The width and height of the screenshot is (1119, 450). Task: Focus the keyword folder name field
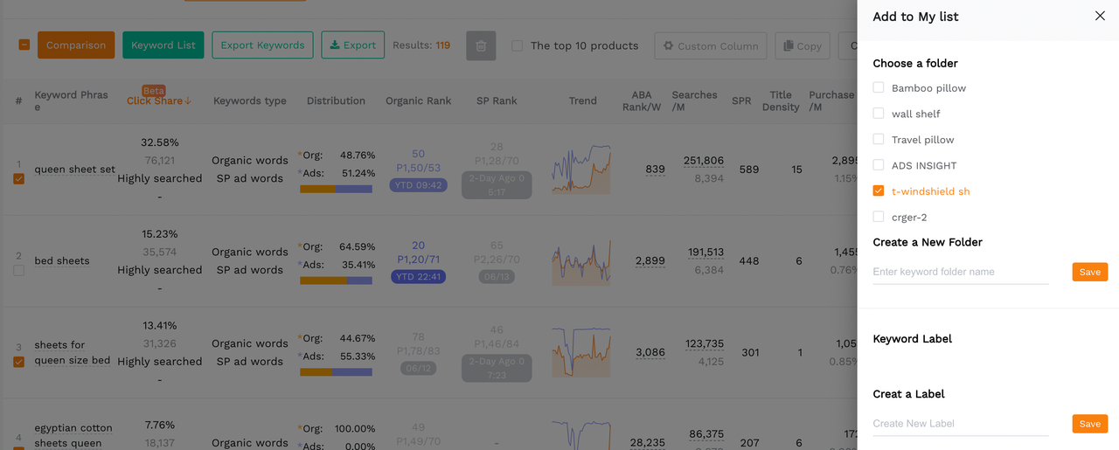point(961,272)
